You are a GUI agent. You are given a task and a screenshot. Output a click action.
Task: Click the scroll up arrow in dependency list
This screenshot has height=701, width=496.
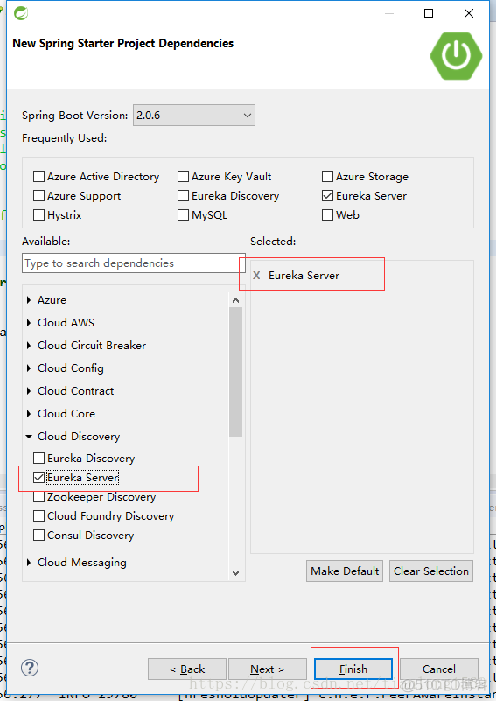click(x=236, y=300)
